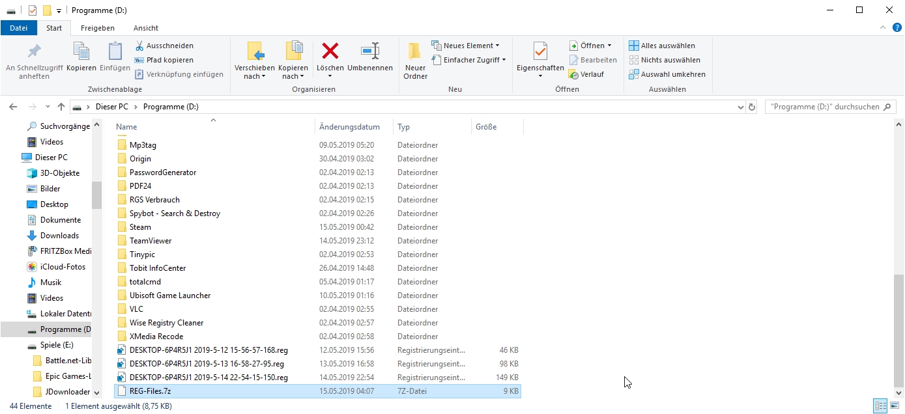Image resolution: width=905 pixels, height=414 pixels.
Task: Select the Dokumente sidebar item
Action: click(x=54, y=220)
